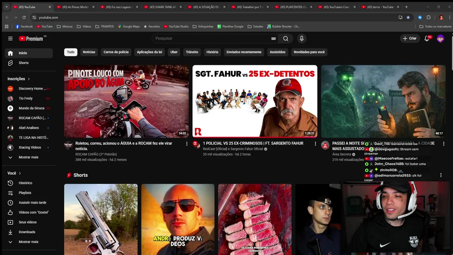The width and height of the screenshot is (453, 255).
Task: Select the Enviados recentemente chip
Action: click(x=244, y=52)
